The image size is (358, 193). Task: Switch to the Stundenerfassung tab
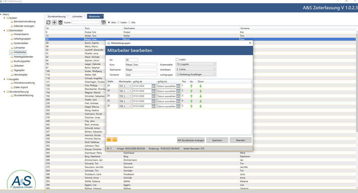point(56,16)
